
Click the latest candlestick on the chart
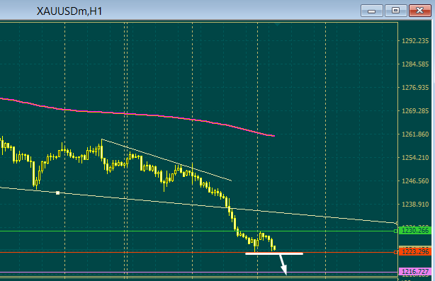(274, 248)
